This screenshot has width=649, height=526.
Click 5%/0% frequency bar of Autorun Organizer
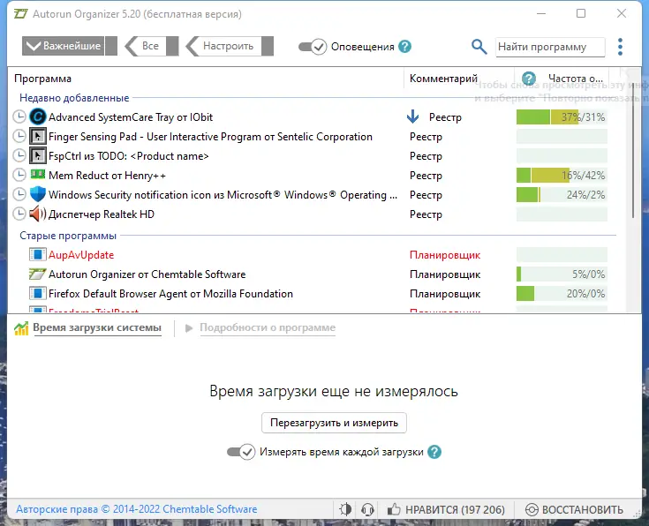[x=562, y=274]
